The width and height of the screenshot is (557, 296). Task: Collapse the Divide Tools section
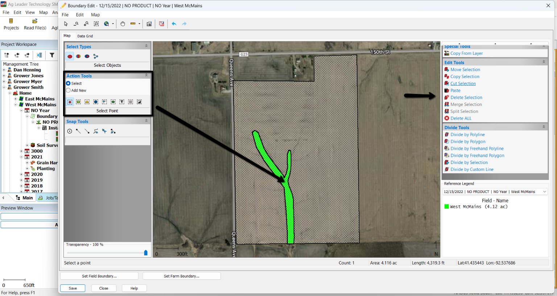point(544,127)
